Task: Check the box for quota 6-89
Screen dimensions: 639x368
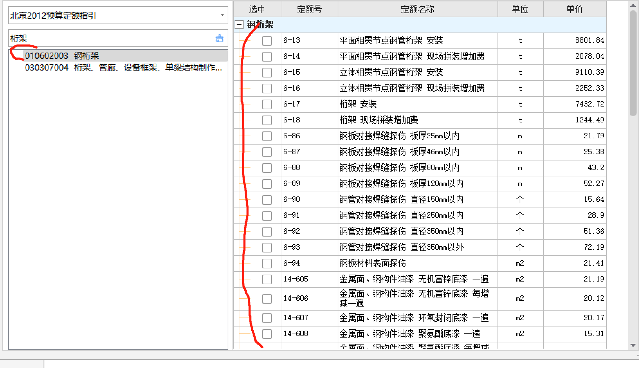Action: point(267,184)
